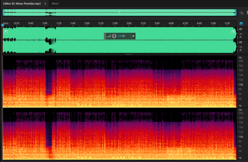Click the upper channel -∞ amplitude label
Image resolution: width=248 pixels, height=162 pixels.
(x=240, y=34)
